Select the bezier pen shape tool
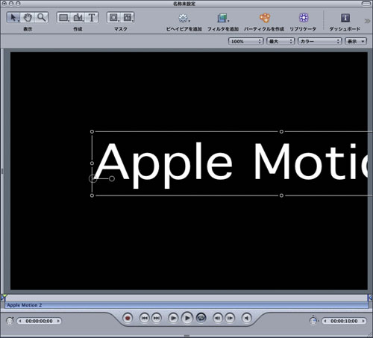Image resolution: width=373 pixels, height=338 pixels. (78, 17)
